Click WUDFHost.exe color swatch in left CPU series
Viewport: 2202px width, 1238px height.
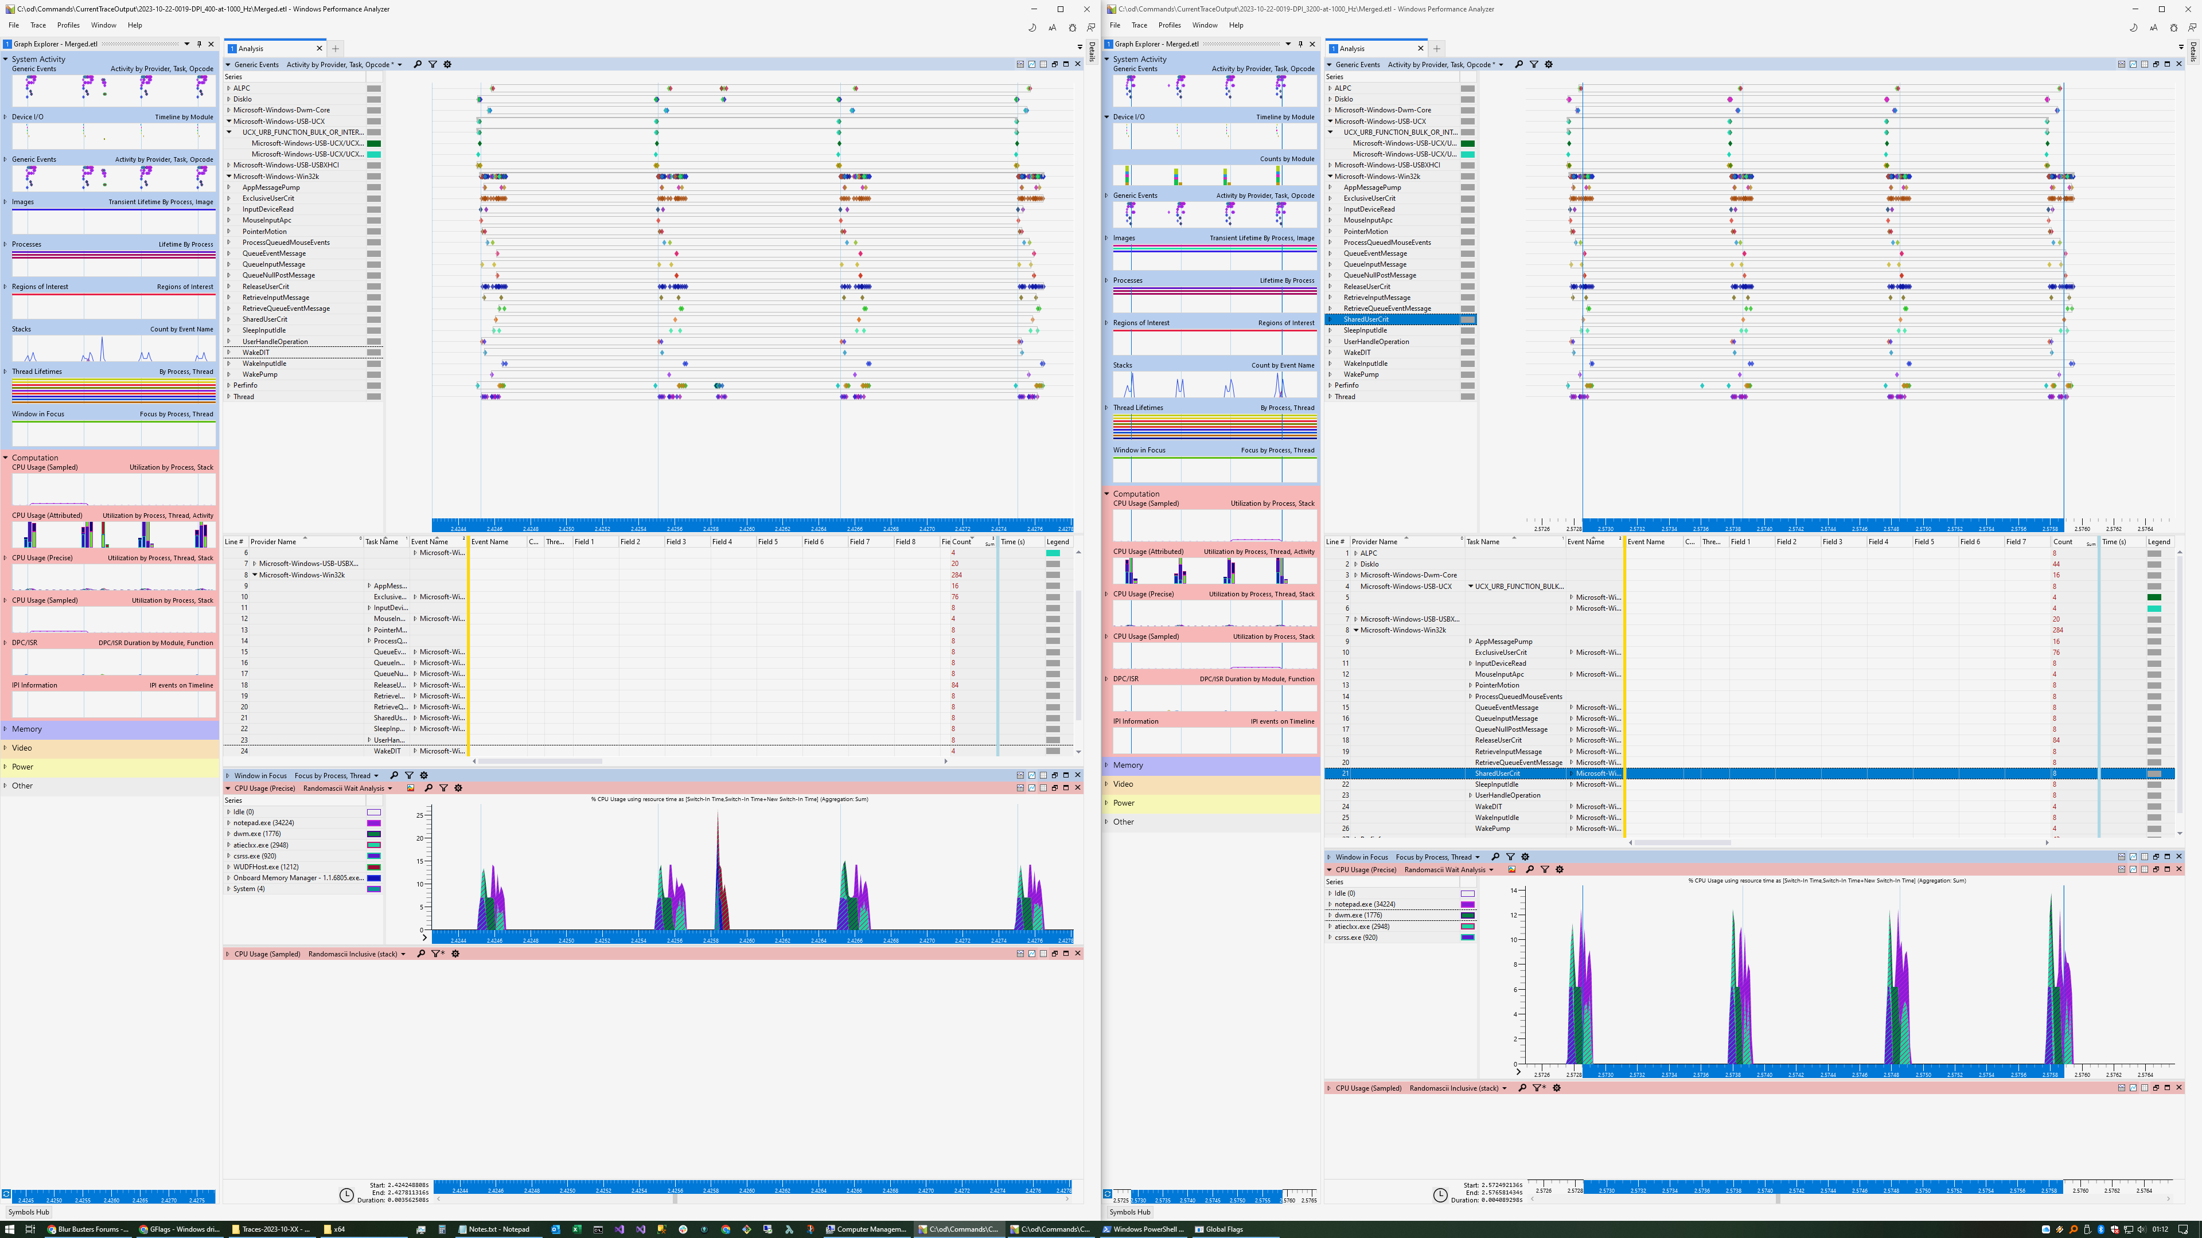click(x=373, y=867)
